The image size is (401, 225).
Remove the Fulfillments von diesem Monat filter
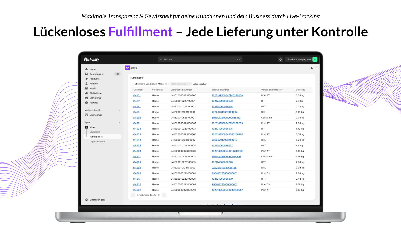(x=166, y=84)
